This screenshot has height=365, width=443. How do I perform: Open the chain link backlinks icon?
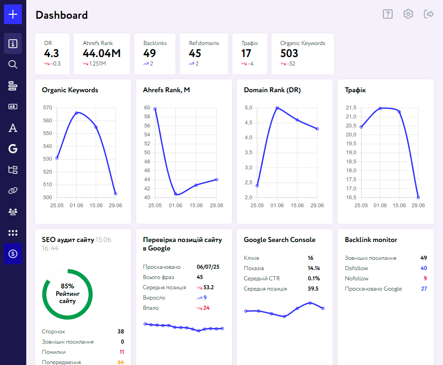click(13, 191)
